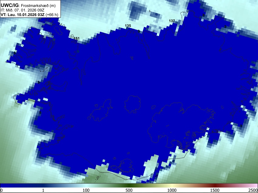Screen dimensions: 258x193
Task: Click the color scale tick label "500"
Action: 129,190
